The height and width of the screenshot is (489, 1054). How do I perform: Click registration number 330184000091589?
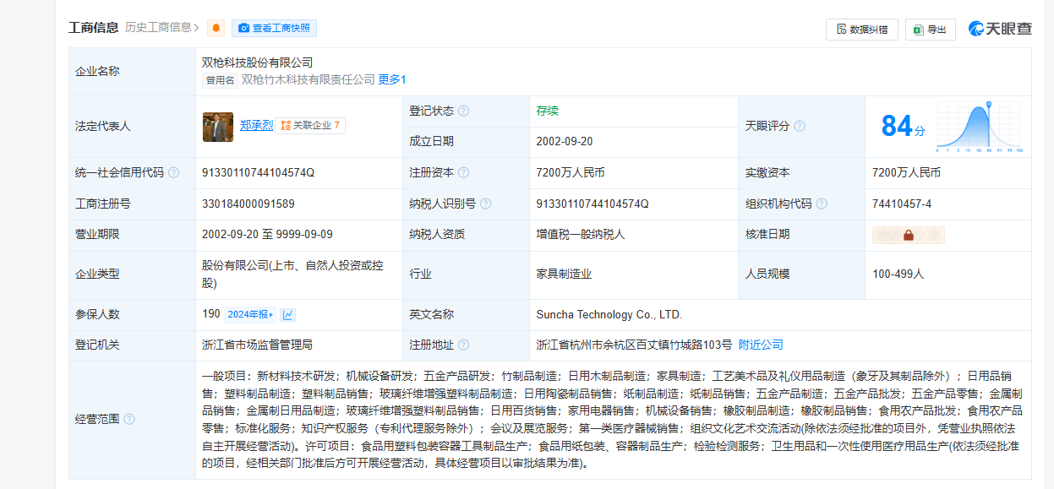pos(248,204)
